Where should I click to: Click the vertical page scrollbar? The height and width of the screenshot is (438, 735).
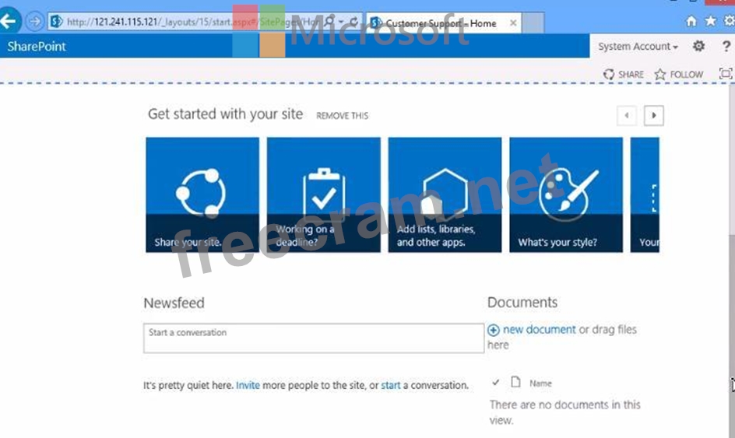pos(731,261)
